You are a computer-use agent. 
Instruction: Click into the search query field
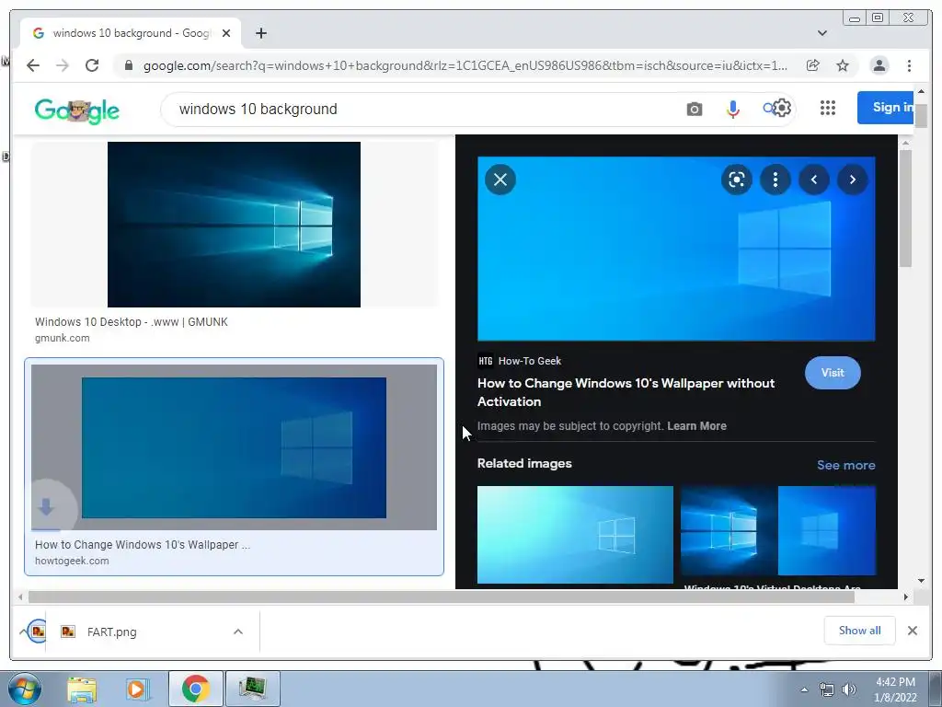(x=420, y=109)
